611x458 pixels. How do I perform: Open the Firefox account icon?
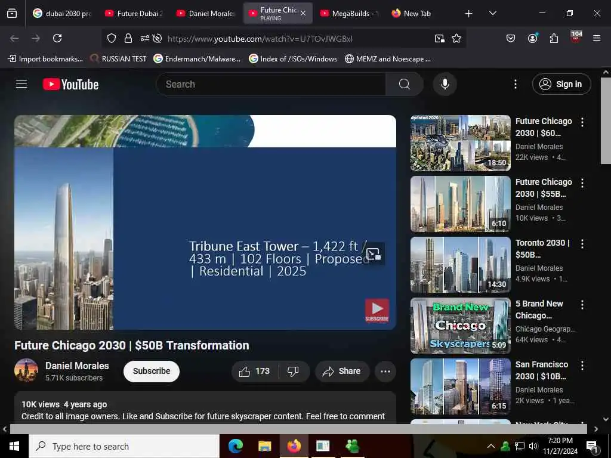click(532, 38)
